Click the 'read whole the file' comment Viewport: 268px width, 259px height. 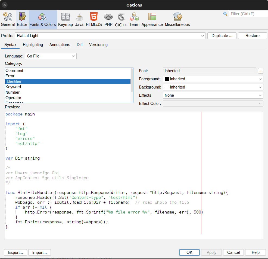pyautogui.click(x=162, y=202)
